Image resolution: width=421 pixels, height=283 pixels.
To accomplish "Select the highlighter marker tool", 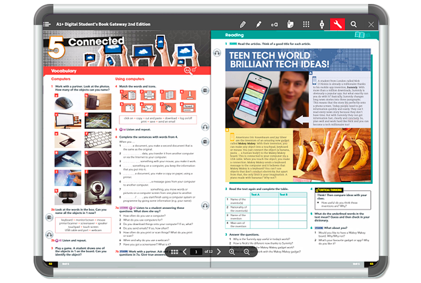I will tap(258, 24).
